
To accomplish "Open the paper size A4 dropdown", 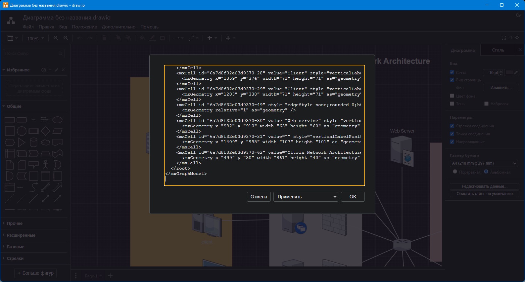I will pos(484,163).
